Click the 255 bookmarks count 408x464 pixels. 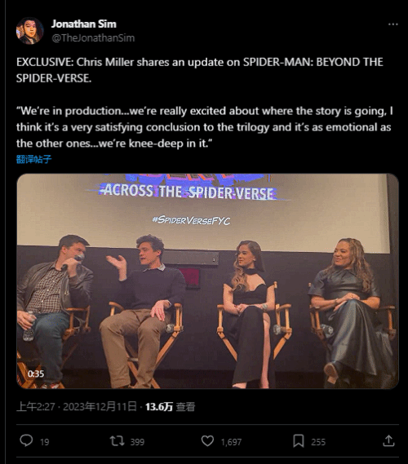pyautogui.click(x=318, y=442)
